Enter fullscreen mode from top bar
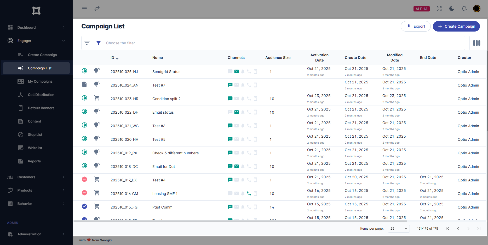The image size is (488, 245). [x=439, y=9]
